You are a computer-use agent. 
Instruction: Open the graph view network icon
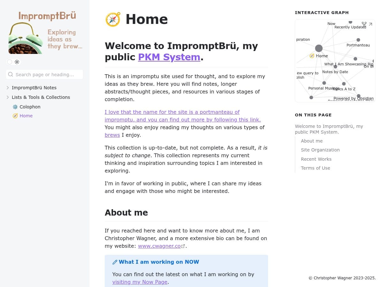click(x=364, y=24)
